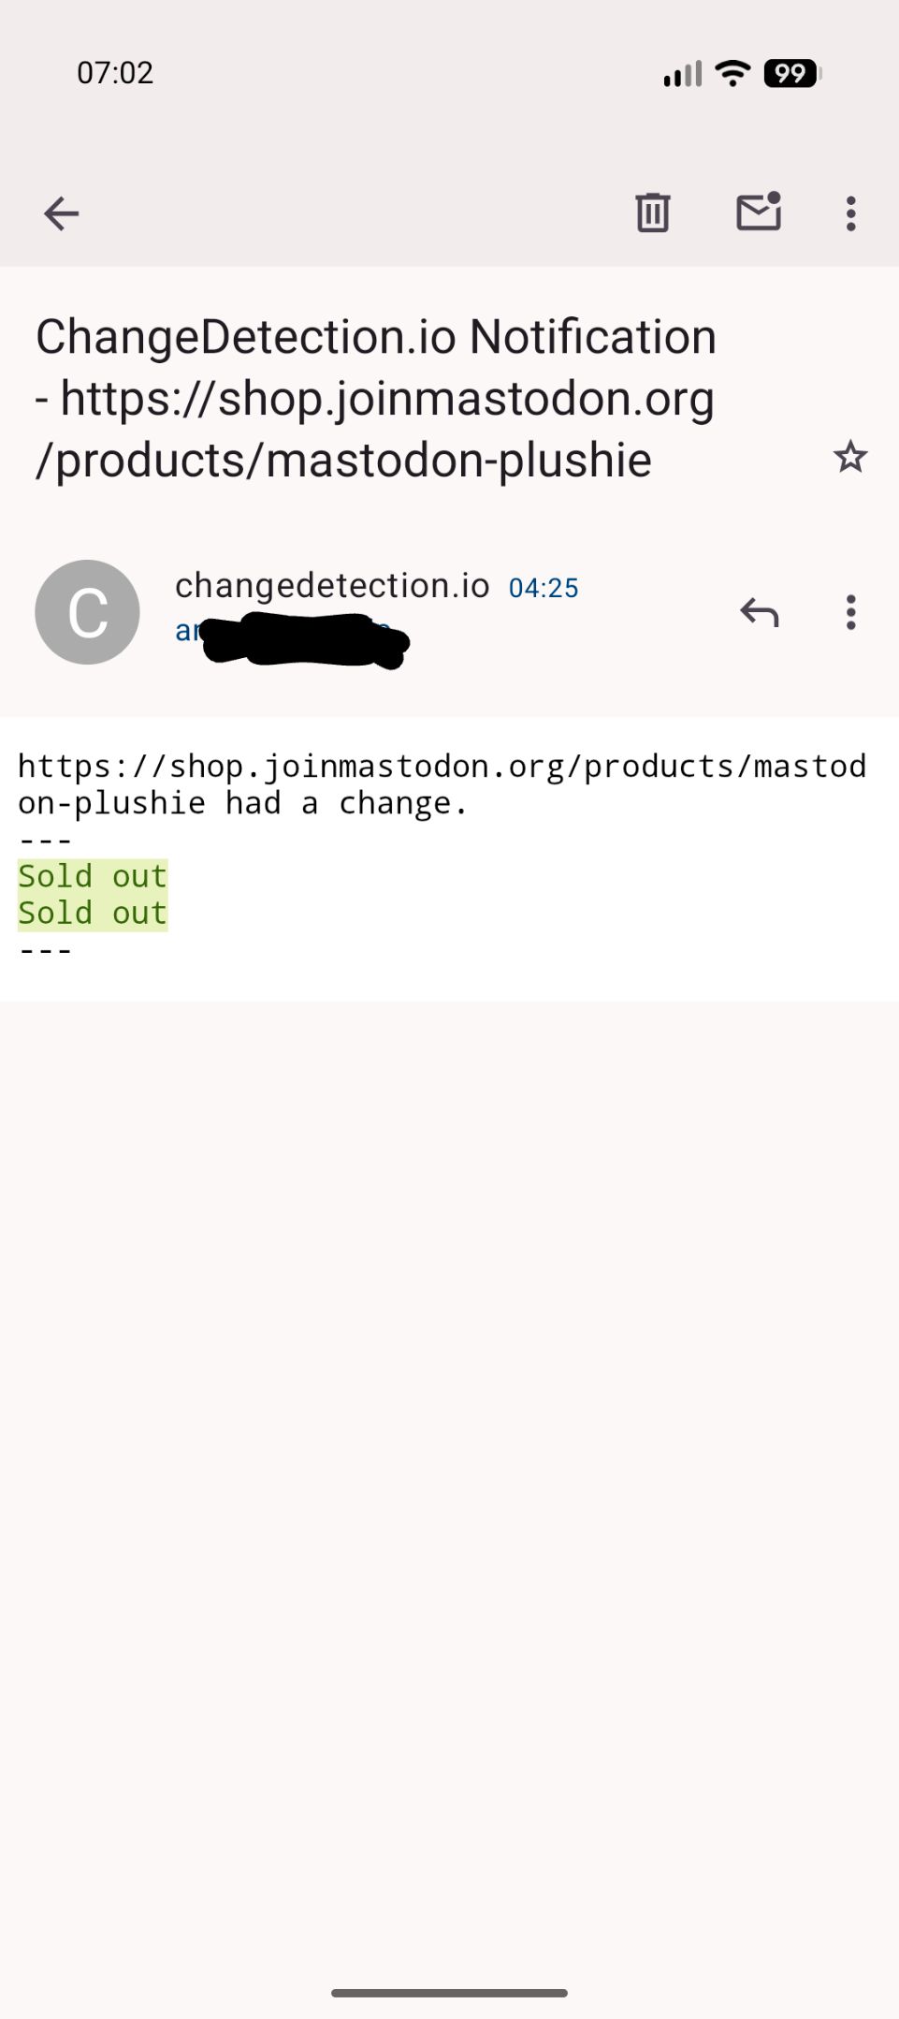Star the ChangeDetection.io notification email
The image size is (899, 2019).
pyautogui.click(x=849, y=458)
